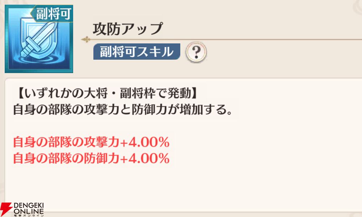Click the red Dengeki lightning logo mark
Viewport: 362px width, 217px height.
click(6, 209)
